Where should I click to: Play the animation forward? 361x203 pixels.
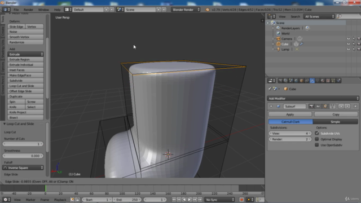(x=190, y=200)
